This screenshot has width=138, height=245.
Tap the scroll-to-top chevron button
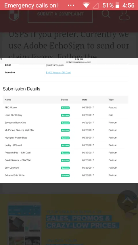coord(127,200)
